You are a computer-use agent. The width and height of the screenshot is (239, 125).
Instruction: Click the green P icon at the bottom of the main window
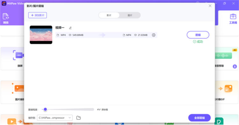pyautogui.click(x=219, y=121)
